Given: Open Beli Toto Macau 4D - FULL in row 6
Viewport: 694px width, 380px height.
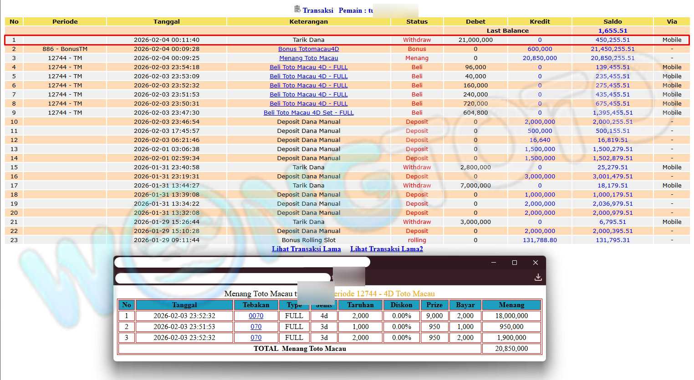Looking at the screenshot, I should click(x=308, y=86).
